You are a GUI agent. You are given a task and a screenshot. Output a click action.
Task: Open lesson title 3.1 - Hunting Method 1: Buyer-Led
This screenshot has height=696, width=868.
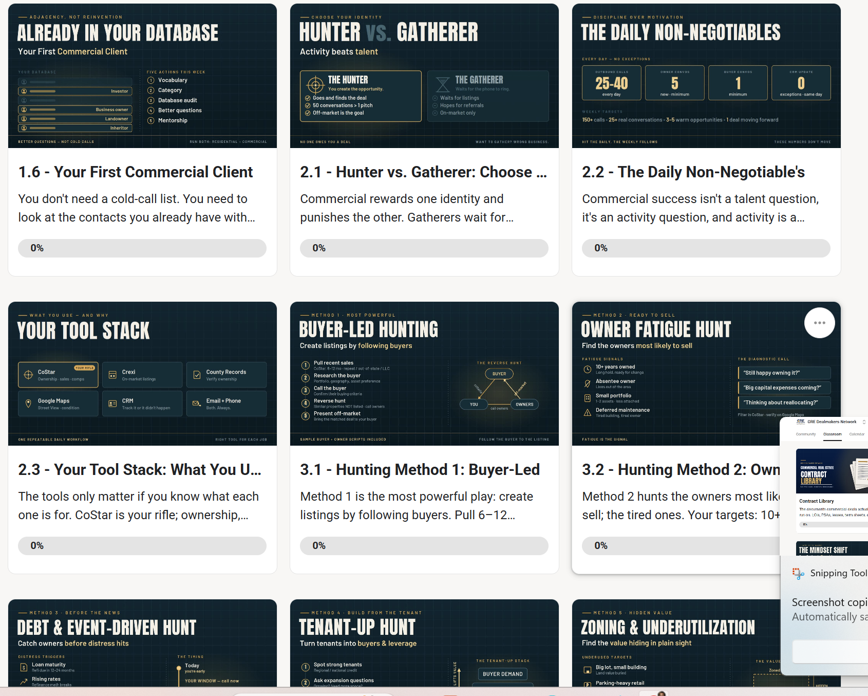[420, 470]
